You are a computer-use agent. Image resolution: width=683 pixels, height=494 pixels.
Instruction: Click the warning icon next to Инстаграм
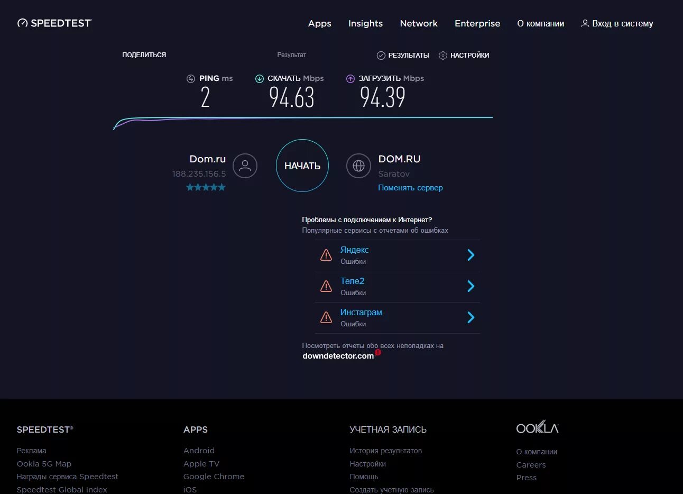[326, 318]
